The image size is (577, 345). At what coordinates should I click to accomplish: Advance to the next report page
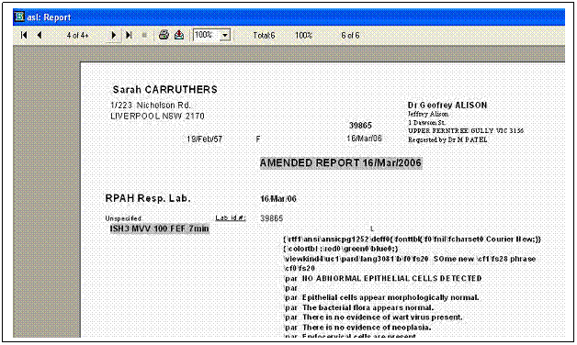point(114,35)
